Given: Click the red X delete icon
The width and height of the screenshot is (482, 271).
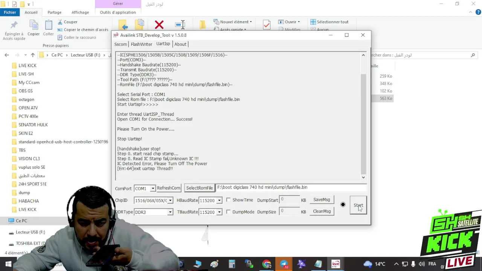Looking at the screenshot, I should click(x=159, y=25).
